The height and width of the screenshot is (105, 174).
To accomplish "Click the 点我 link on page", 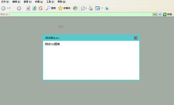I will pyautogui.click(x=61, y=27).
